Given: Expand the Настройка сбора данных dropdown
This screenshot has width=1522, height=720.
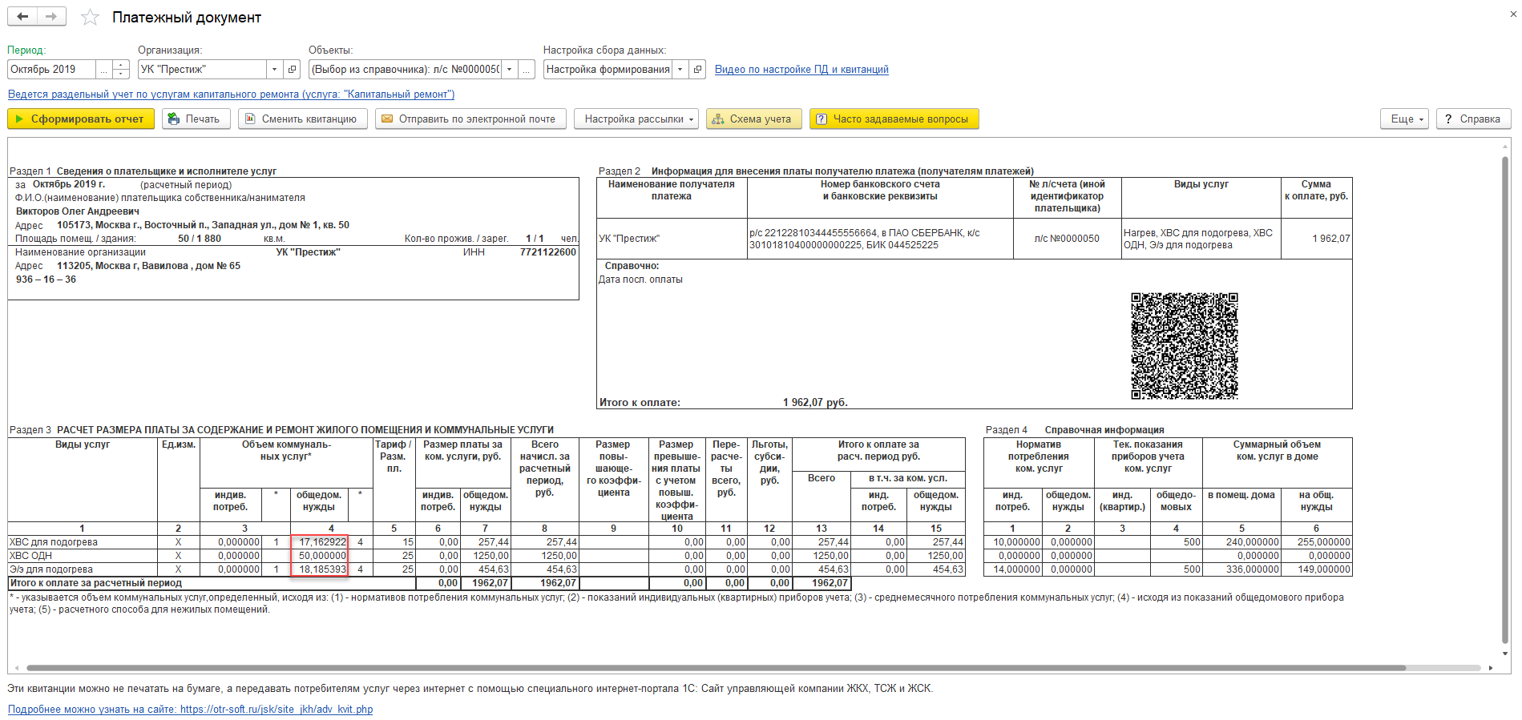Looking at the screenshot, I should coord(680,70).
